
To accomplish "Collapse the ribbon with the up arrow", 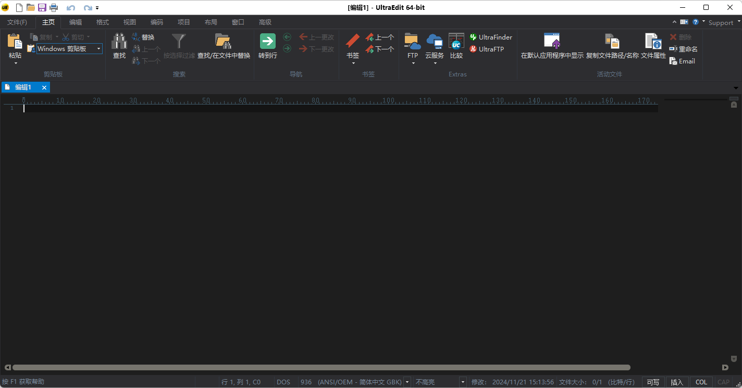I will pos(674,22).
